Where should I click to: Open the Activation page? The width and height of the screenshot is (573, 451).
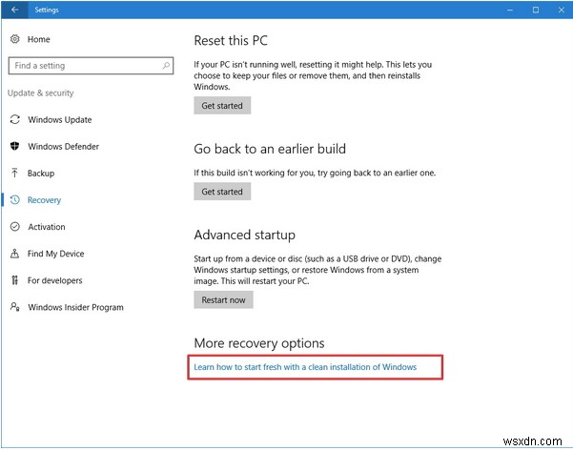pyautogui.click(x=47, y=227)
